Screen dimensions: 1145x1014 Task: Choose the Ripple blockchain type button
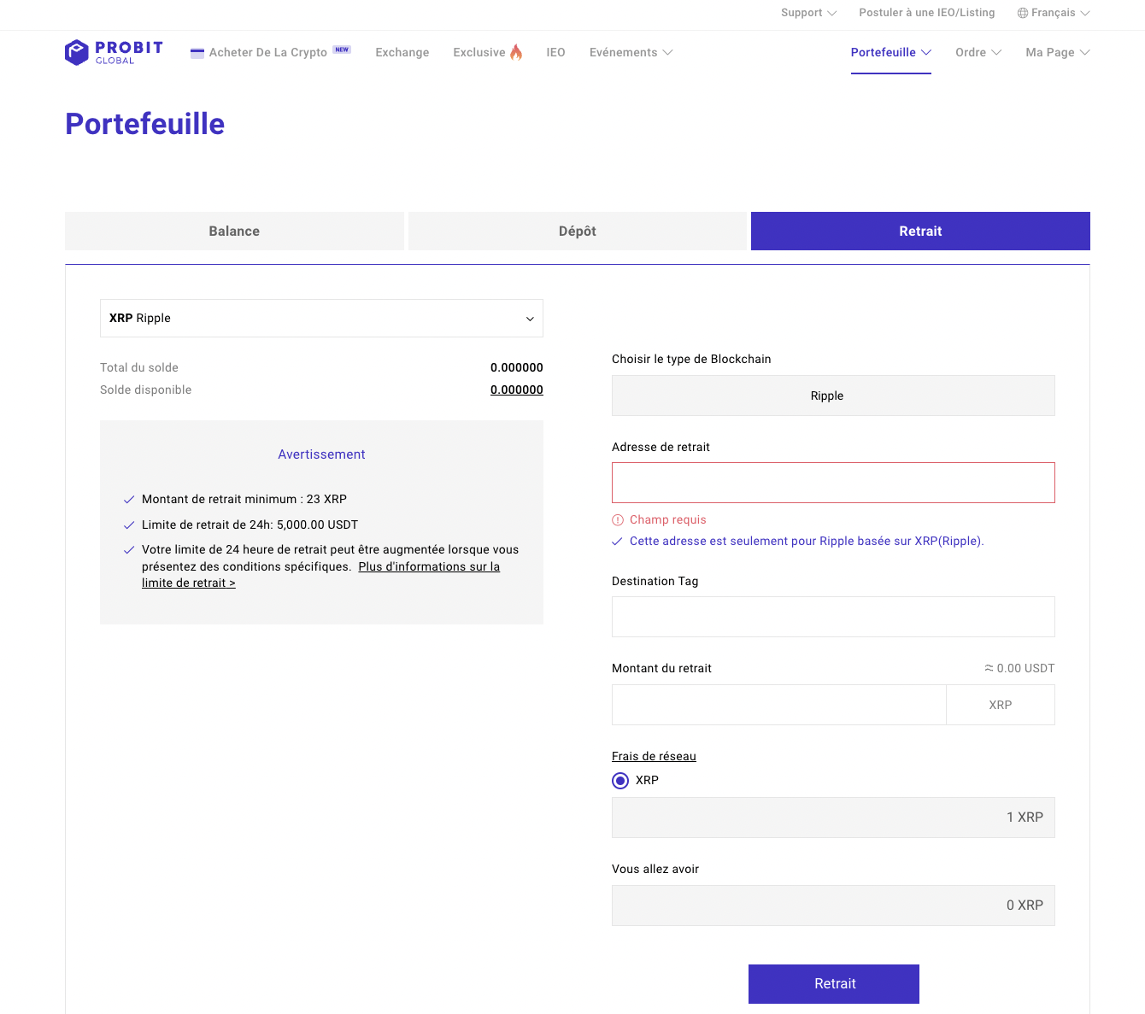coord(833,396)
